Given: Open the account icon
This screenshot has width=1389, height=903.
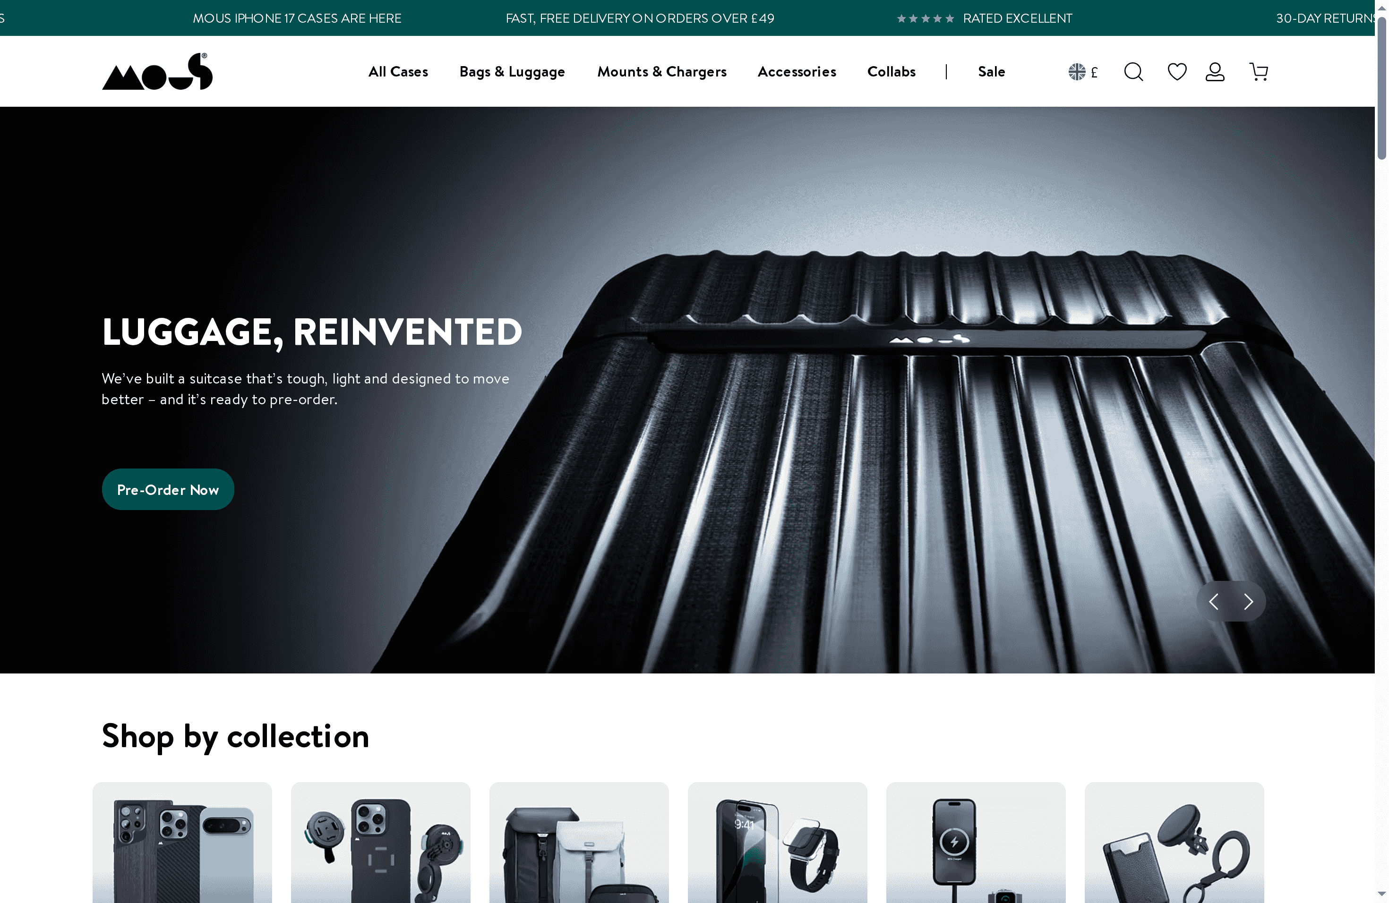Looking at the screenshot, I should (x=1215, y=71).
